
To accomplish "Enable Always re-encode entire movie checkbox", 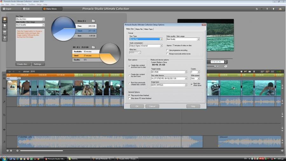I will pos(167,54).
